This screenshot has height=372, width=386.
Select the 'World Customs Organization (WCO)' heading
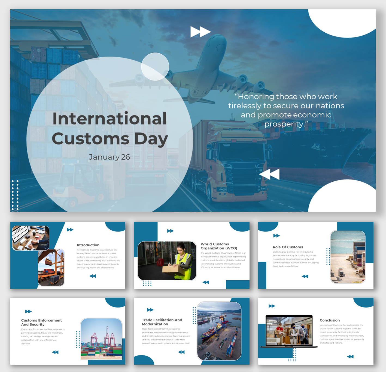coord(219,246)
